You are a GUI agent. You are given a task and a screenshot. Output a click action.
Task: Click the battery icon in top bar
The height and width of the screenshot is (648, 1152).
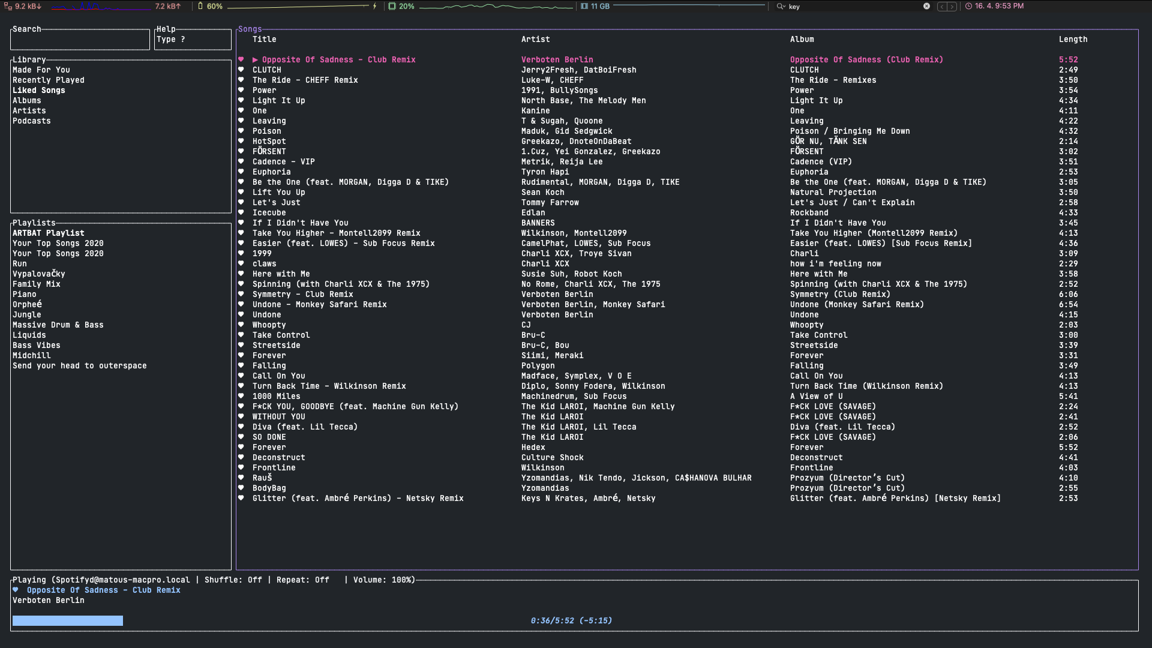click(200, 6)
